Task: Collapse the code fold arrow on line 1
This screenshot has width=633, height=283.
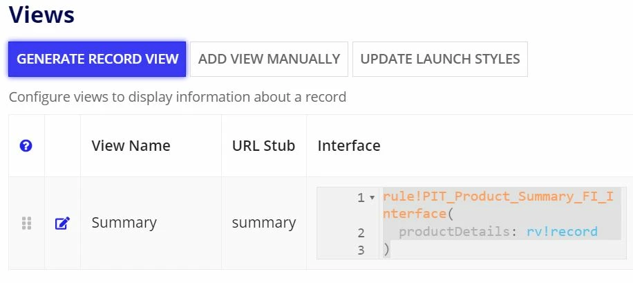Action: tap(372, 198)
